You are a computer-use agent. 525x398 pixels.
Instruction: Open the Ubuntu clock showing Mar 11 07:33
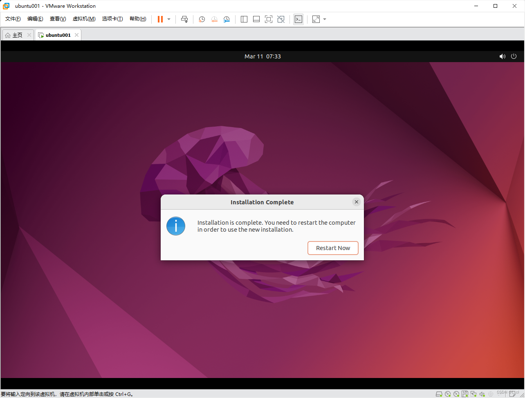pyautogui.click(x=262, y=56)
